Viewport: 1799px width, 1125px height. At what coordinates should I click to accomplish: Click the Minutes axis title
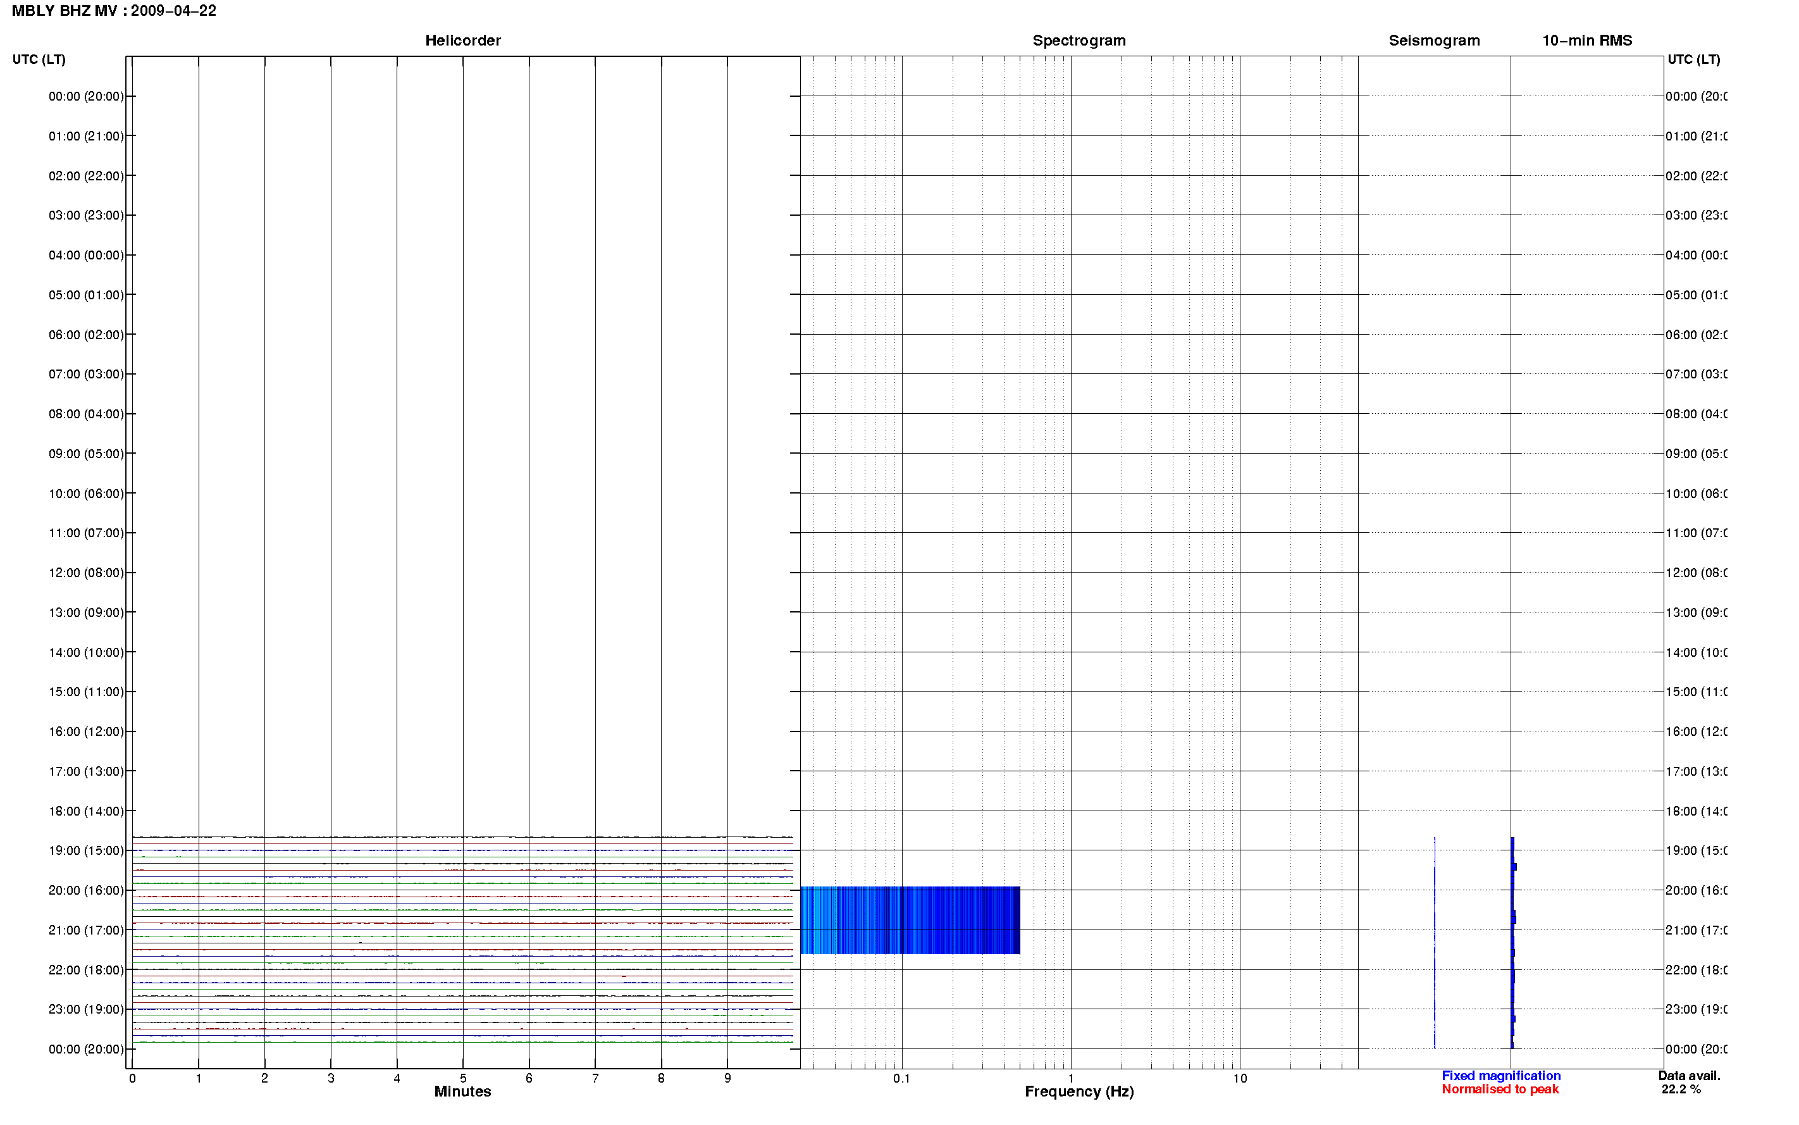pyautogui.click(x=462, y=1091)
